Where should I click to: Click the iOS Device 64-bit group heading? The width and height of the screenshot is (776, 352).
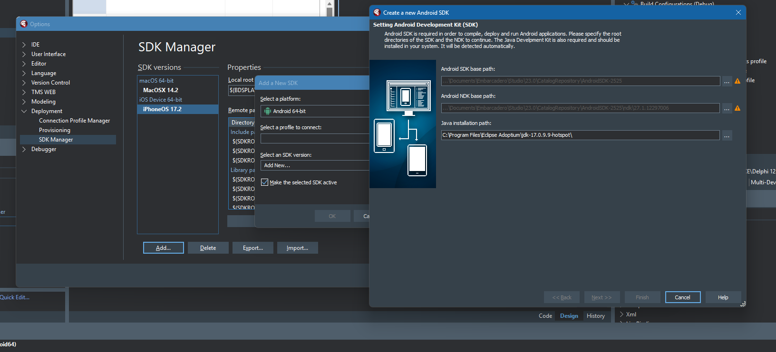(x=161, y=100)
